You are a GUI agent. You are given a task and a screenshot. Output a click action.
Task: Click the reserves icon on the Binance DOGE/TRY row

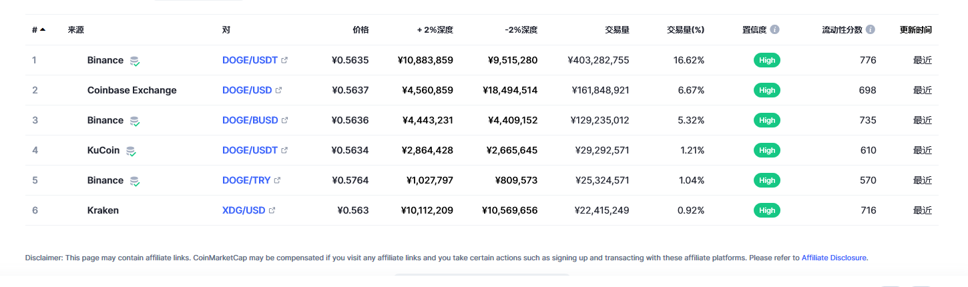point(135,181)
